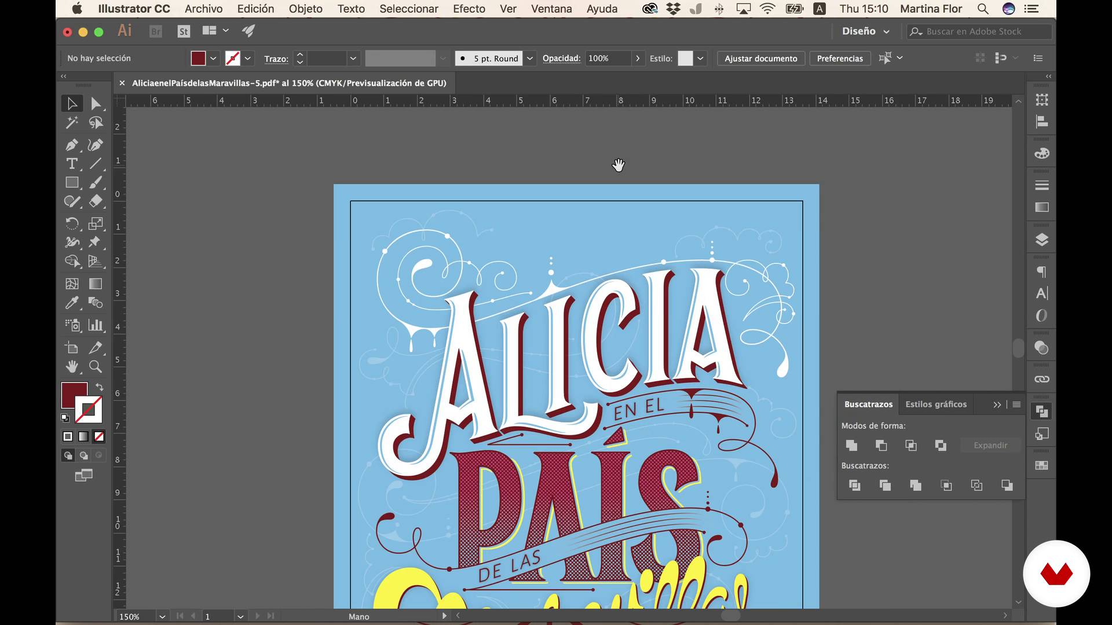Click the Minus Front shape mode icon
This screenshot has height=625, width=1112.
click(881, 445)
